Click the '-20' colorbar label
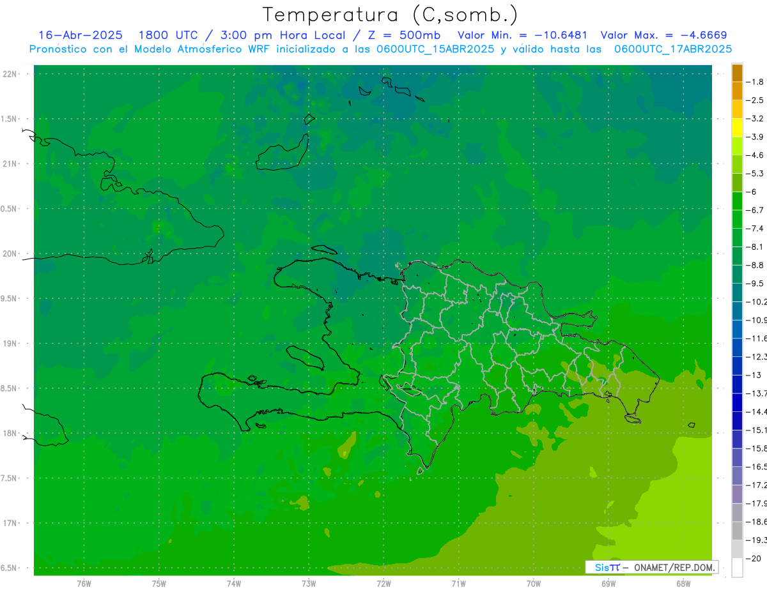Image resolution: width=767 pixels, height=592 pixels. pos(754,558)
